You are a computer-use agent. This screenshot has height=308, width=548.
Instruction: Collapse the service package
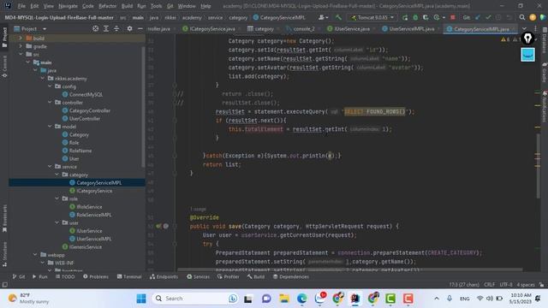point(50,167)
